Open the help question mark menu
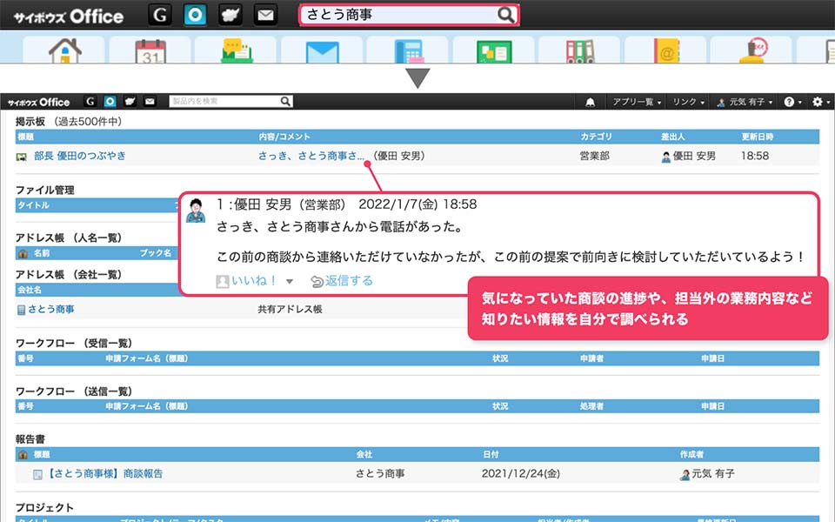 point(792,102)
